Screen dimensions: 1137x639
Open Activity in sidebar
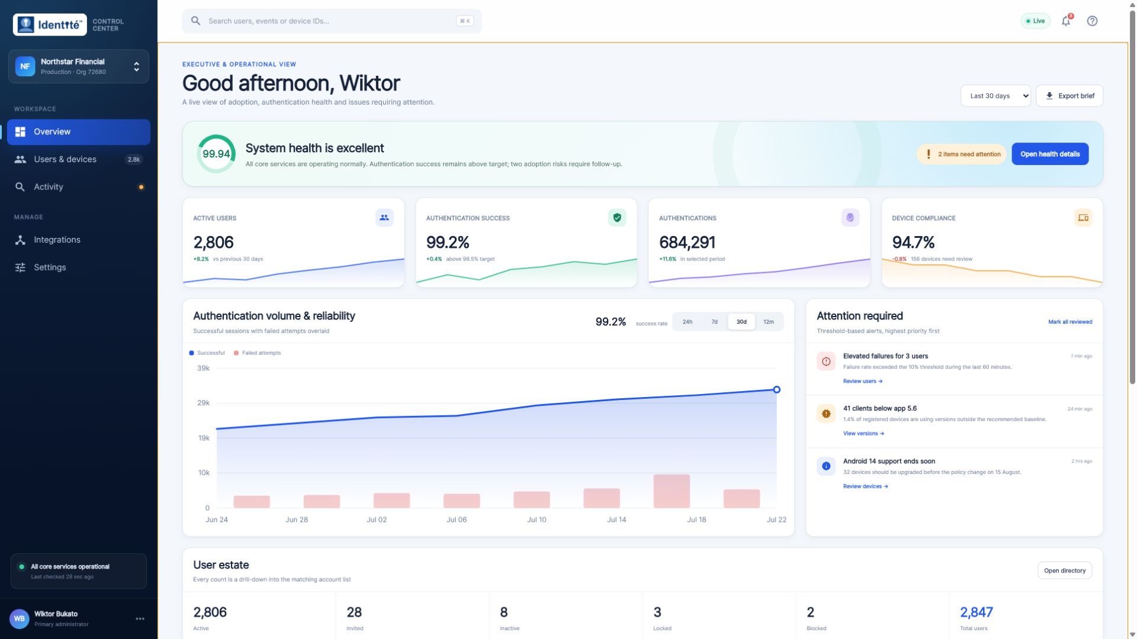coord(78,187)
